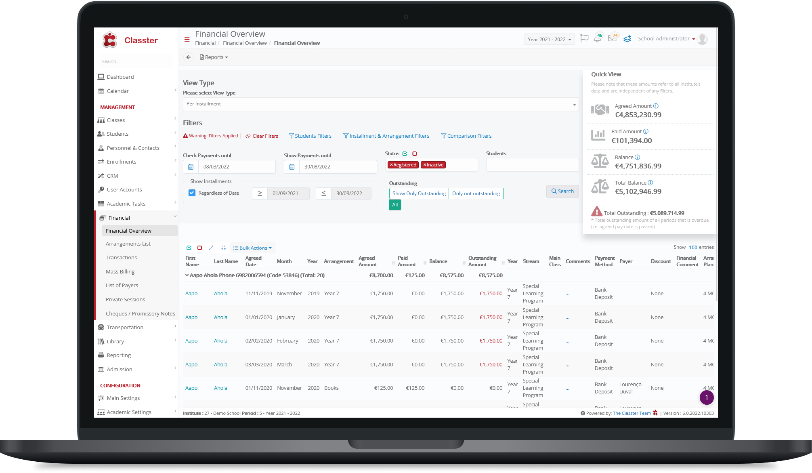This screenshot has width=812, height=473.
Task: Click the purple chat bubble with 1
Action: pyautogui.click(x=706, y=397)
